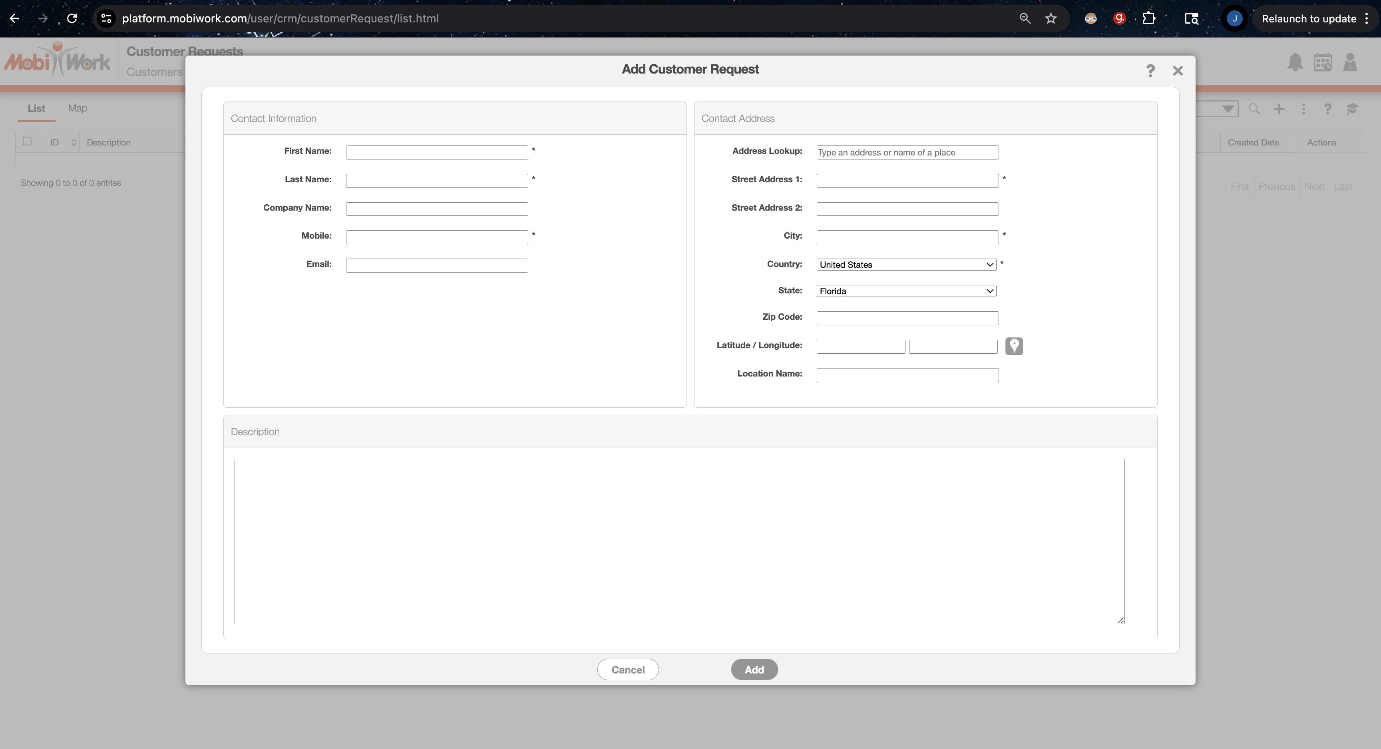This screenshot has height=749, width=1381.
Task: Click the user profile icon in header
Action: (x=1350, y=62)
